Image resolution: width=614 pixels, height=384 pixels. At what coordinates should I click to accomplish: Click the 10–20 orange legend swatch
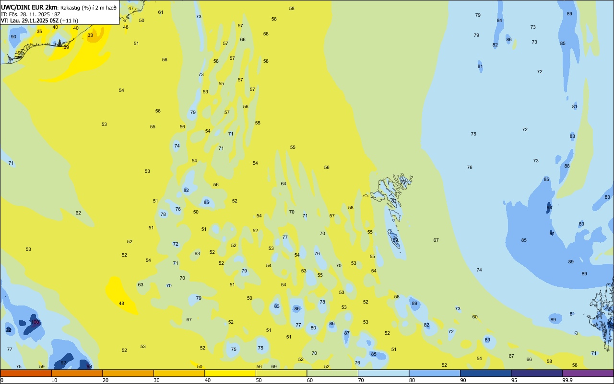77,373
